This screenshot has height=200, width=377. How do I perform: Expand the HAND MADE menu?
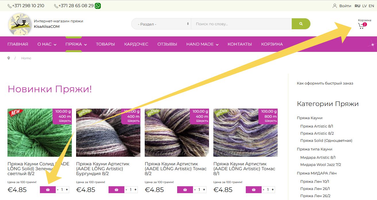coord(202,44)
